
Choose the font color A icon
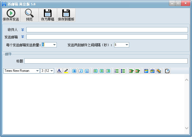[x=60, y=71]
